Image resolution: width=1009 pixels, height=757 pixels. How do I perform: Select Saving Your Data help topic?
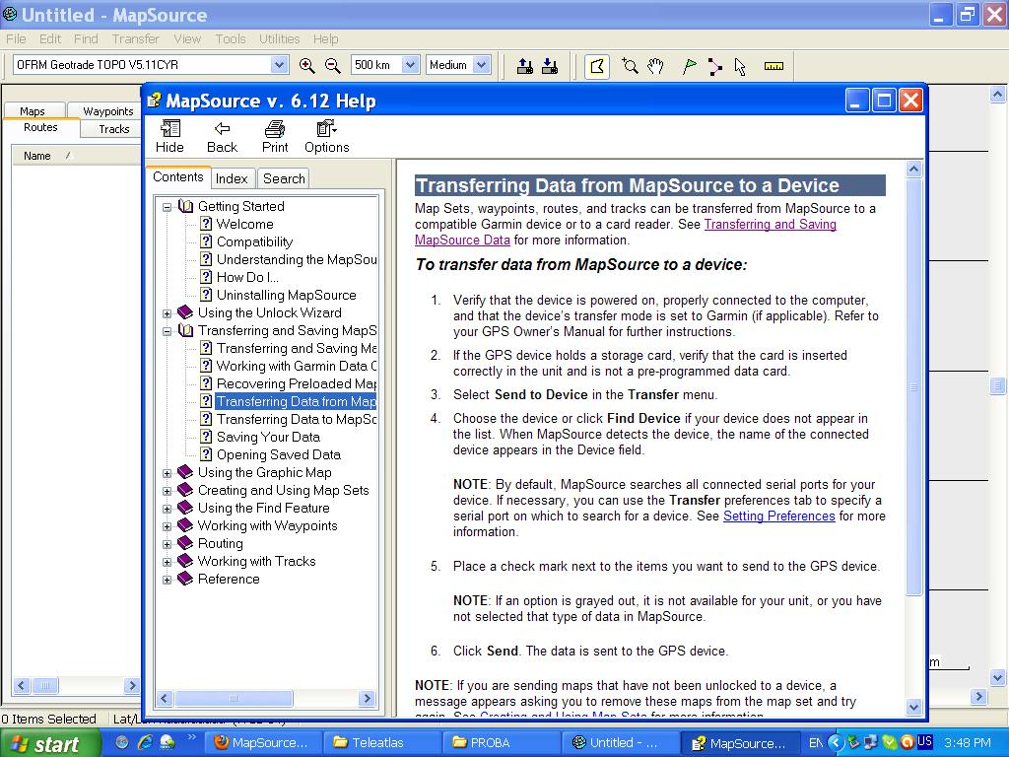(268, 437)
